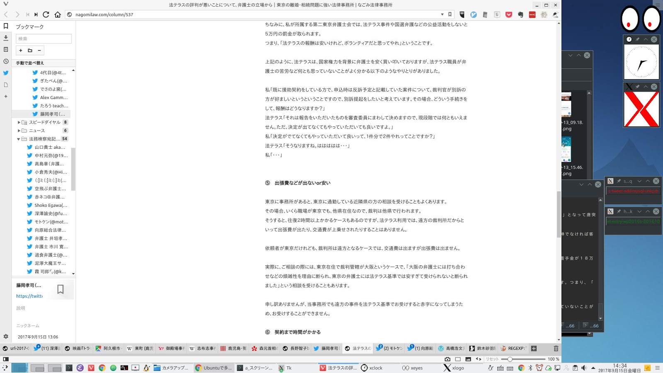The image size is (663, 373).
Task: Shade the xlogo window with chevron
Action: (646, 87)
